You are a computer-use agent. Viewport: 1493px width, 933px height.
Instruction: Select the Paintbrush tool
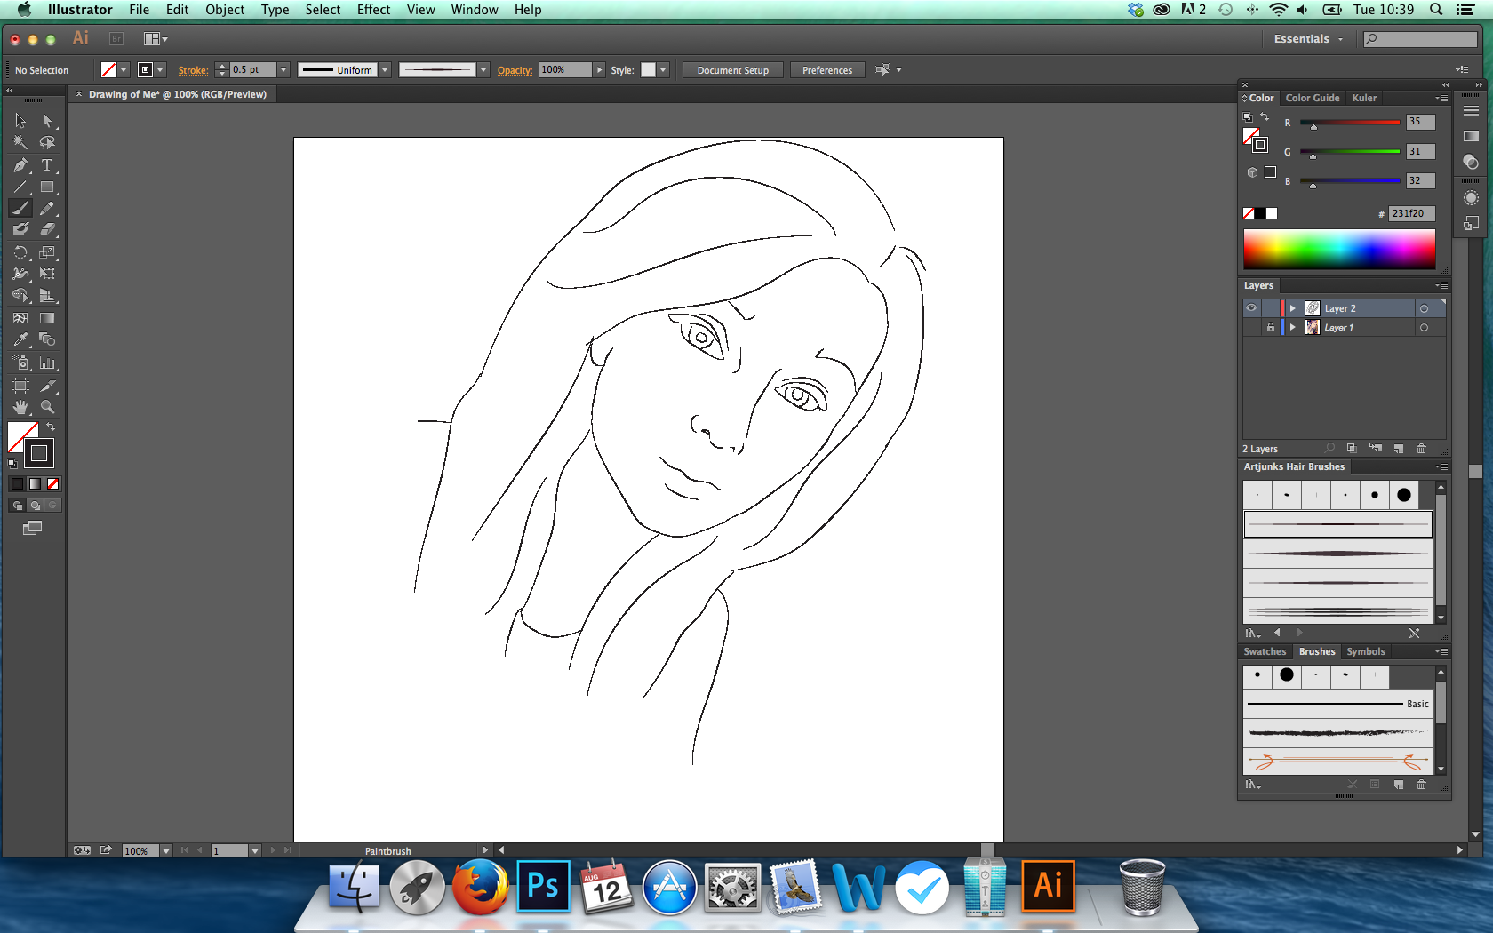(x=20, y=208)
